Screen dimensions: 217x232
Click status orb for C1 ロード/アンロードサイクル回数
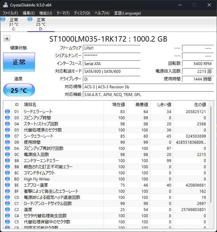(x=7, y=203)
